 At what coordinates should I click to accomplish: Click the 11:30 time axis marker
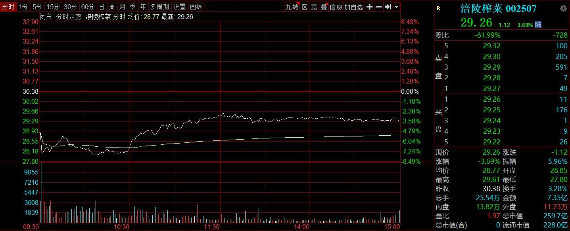[x=212, y=227]
